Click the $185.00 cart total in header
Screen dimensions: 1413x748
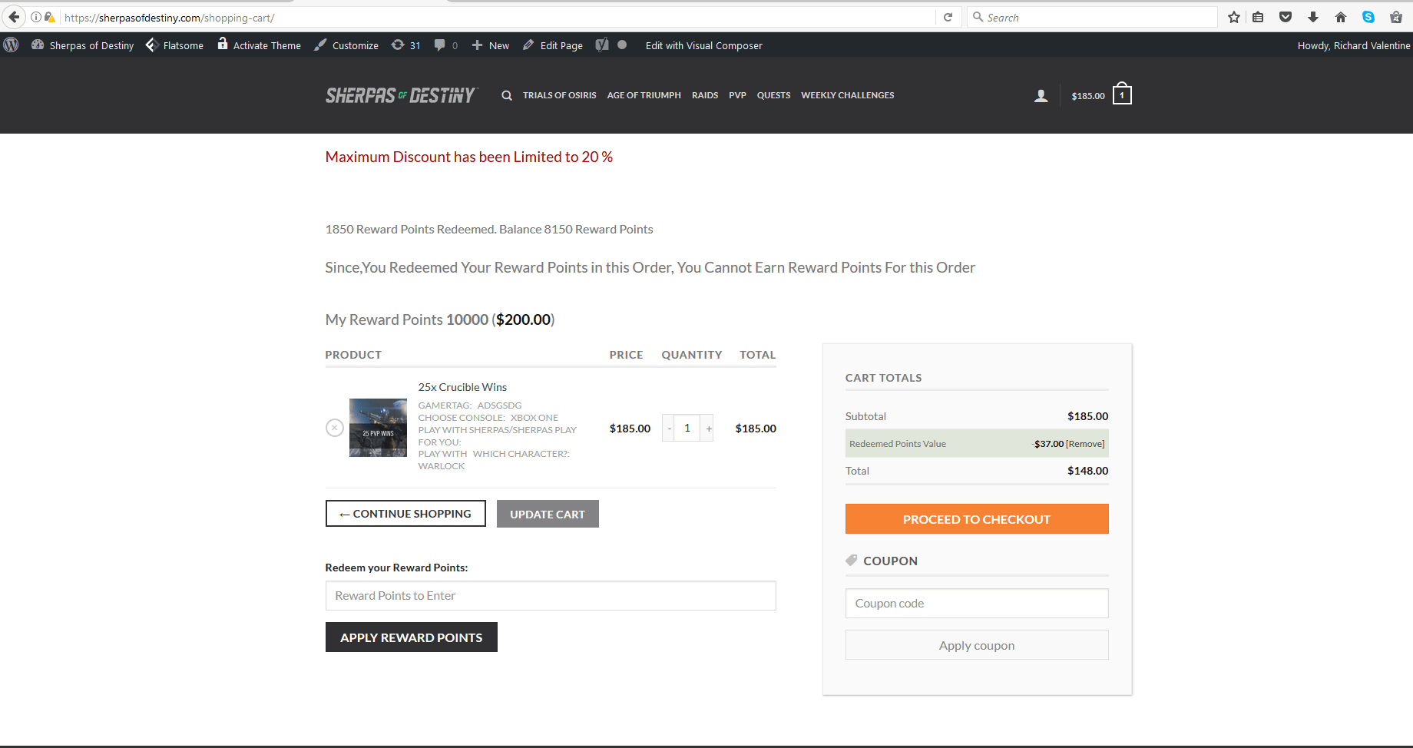tap(1088, 96)
